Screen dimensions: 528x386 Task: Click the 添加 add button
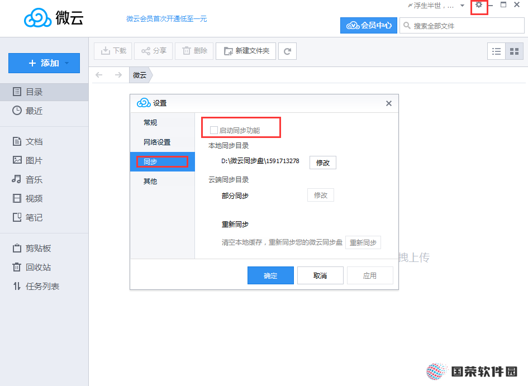[44, 63]
